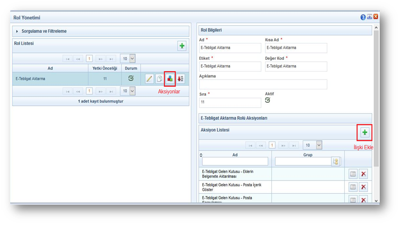The image size is (400, 225).
Task: Open the help icon in the title bar
Action: click(363, 17)
